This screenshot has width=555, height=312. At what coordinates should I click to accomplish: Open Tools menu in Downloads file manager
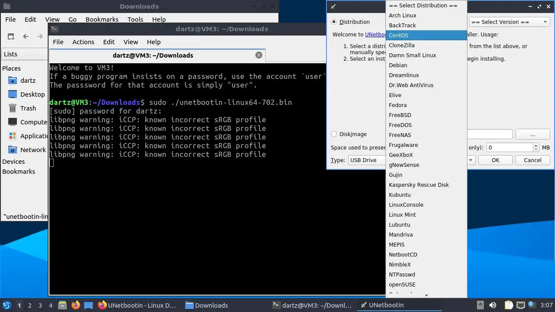coord(135,19)
